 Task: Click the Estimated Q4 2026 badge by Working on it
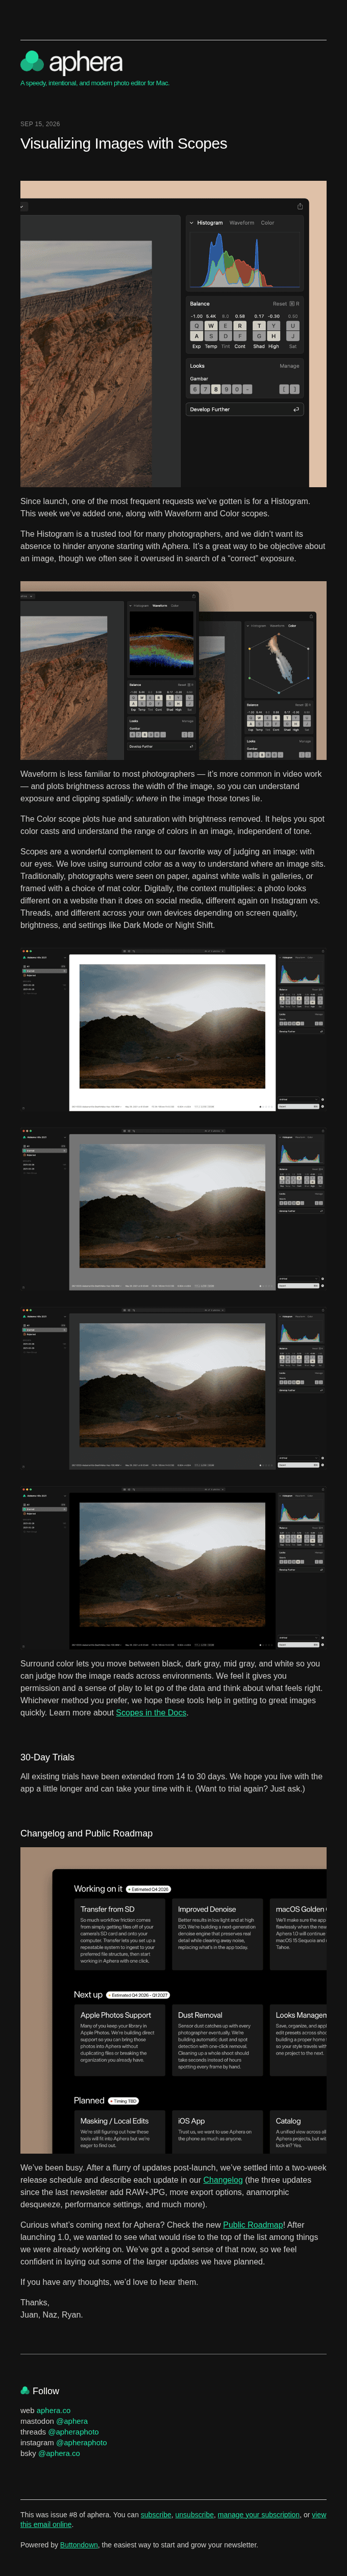tap(148, 1889)
